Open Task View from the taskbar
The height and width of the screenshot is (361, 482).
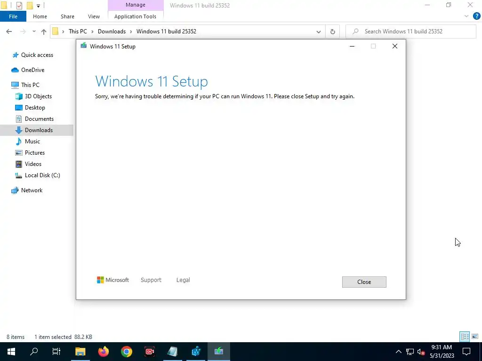56,352
